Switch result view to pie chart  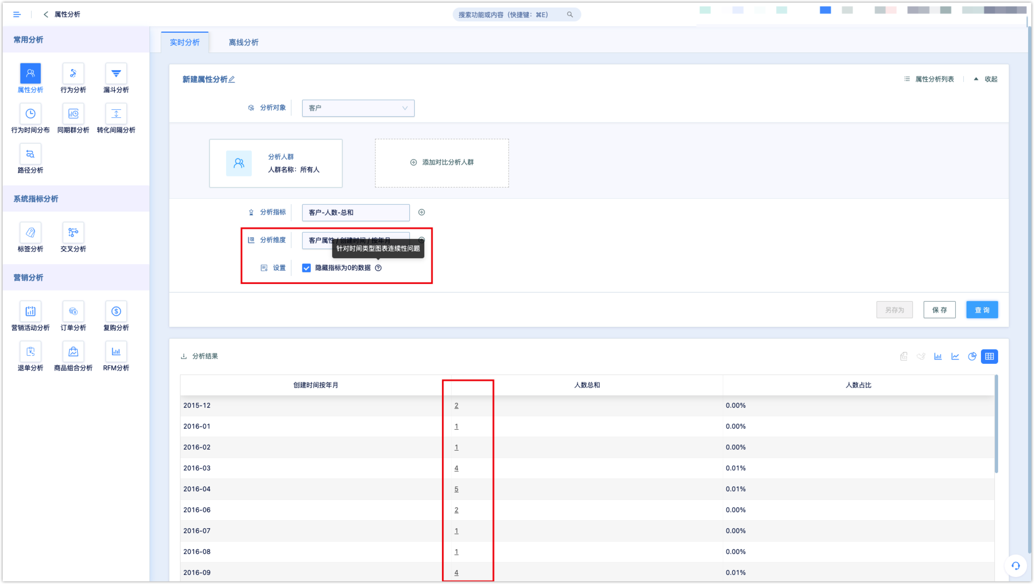click(972, 356)
